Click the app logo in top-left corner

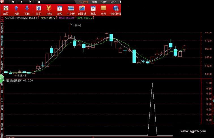[2, 2]
